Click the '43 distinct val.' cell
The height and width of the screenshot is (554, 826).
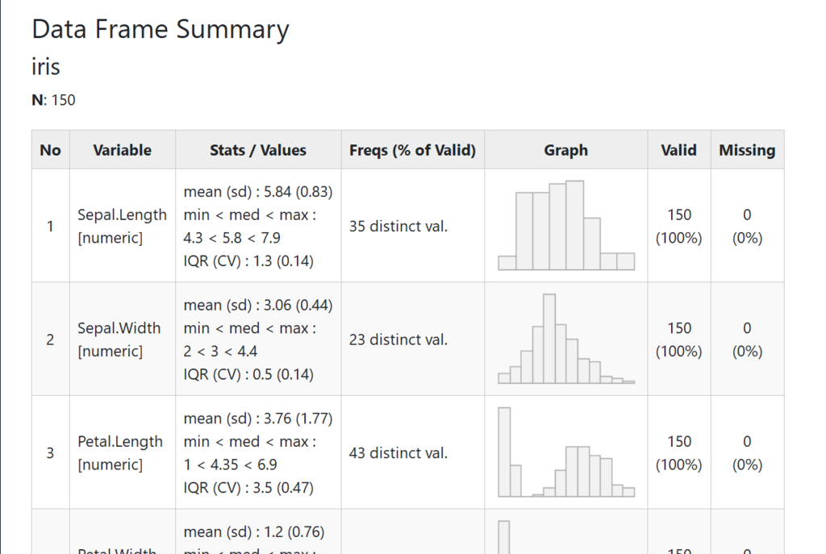[398, 452]
